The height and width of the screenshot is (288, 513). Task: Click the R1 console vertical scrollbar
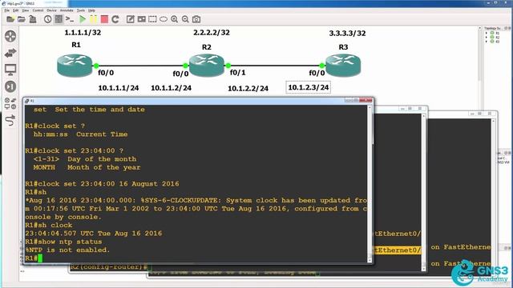click(370, 183)
